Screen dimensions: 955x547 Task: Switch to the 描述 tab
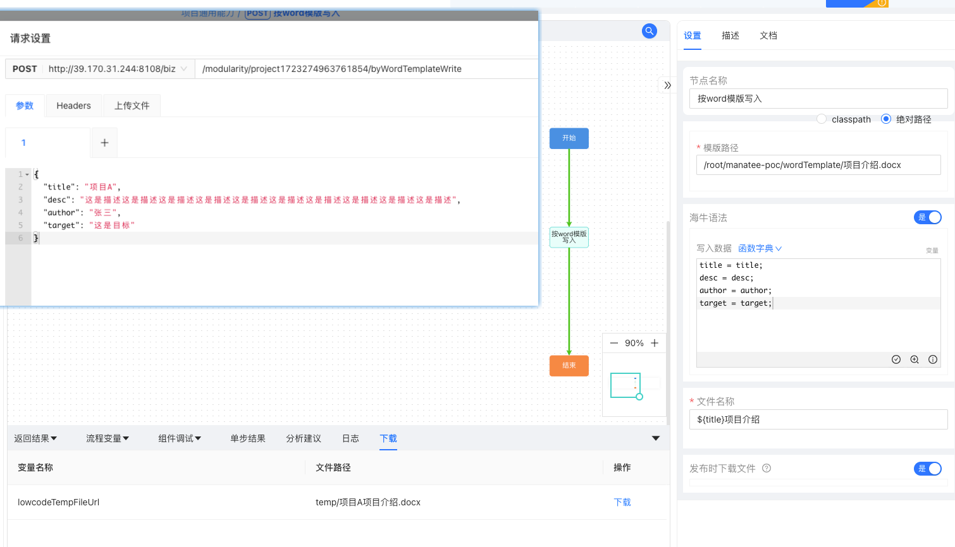click(x=730, y=35)
